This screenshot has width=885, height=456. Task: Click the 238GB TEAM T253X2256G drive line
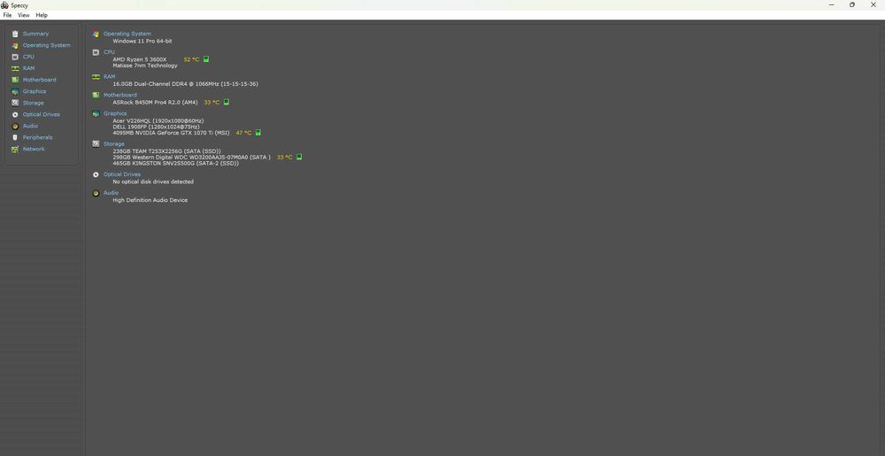(167, 151)
